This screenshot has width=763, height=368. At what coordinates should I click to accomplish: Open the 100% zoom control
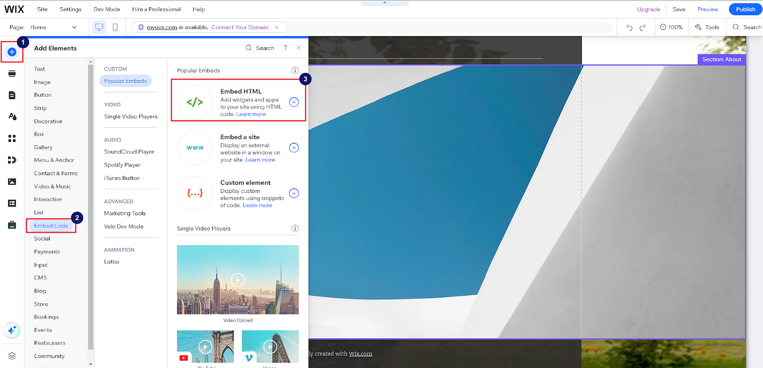click(671, 27)
